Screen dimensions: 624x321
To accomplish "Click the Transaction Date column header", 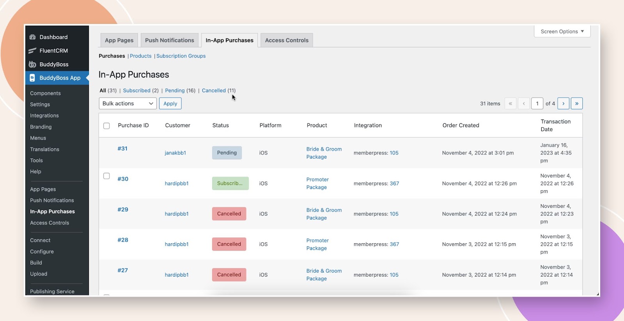I will pos(555,125).
